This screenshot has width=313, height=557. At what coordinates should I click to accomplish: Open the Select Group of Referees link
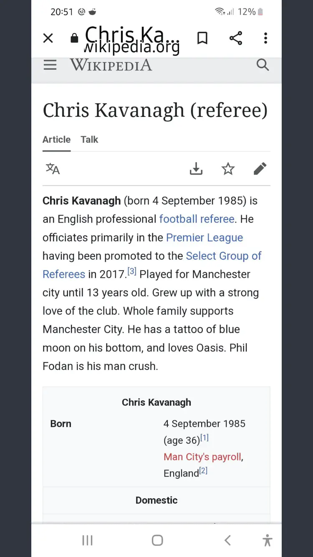point(224,256)
